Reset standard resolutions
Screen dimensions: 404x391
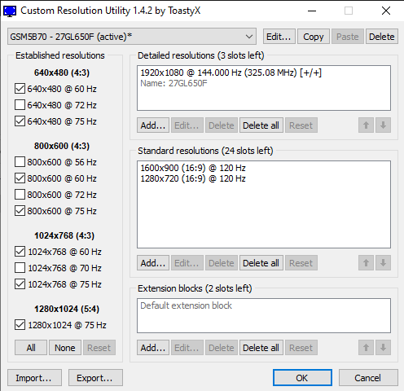tap(301, 263)
